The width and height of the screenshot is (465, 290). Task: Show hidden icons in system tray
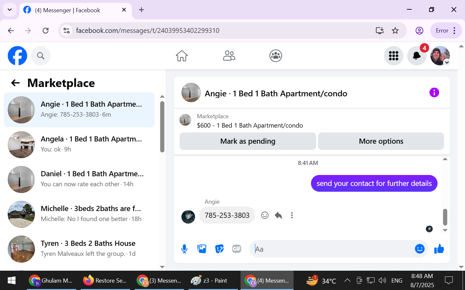(x=347, y=280)
